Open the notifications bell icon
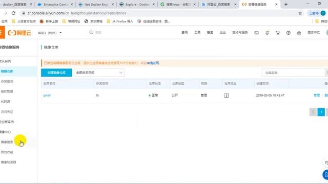This screenshot has height=184, width=328. (267, 33)
